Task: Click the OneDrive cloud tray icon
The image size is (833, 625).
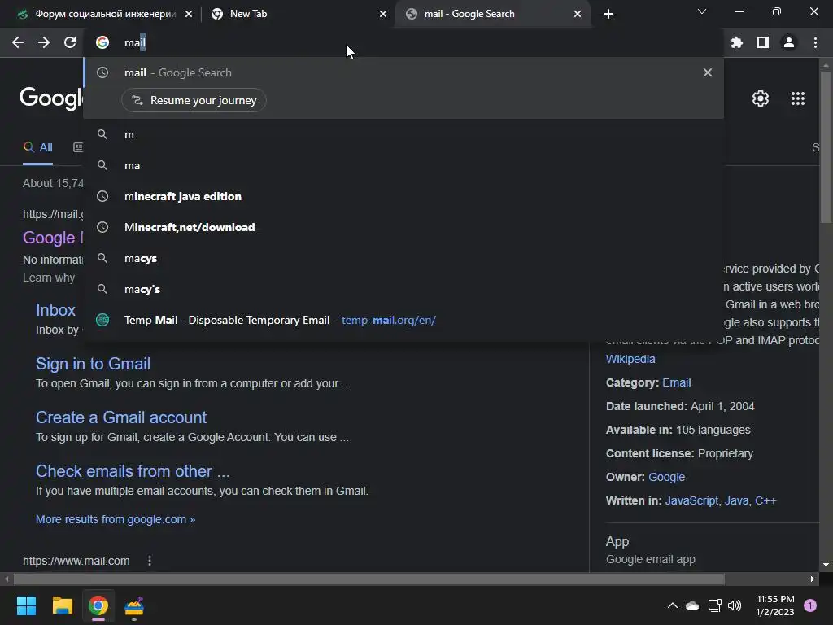Action: click(692, 605)
